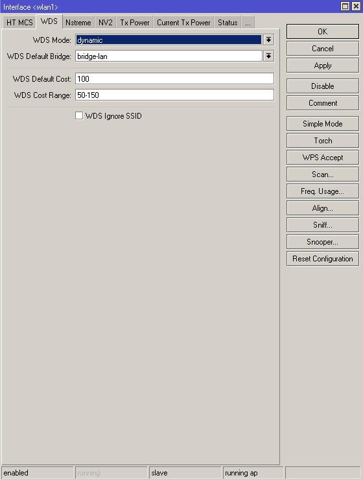
Task: Open the Current Tx Power tab
Action: [x=183, y=23]
